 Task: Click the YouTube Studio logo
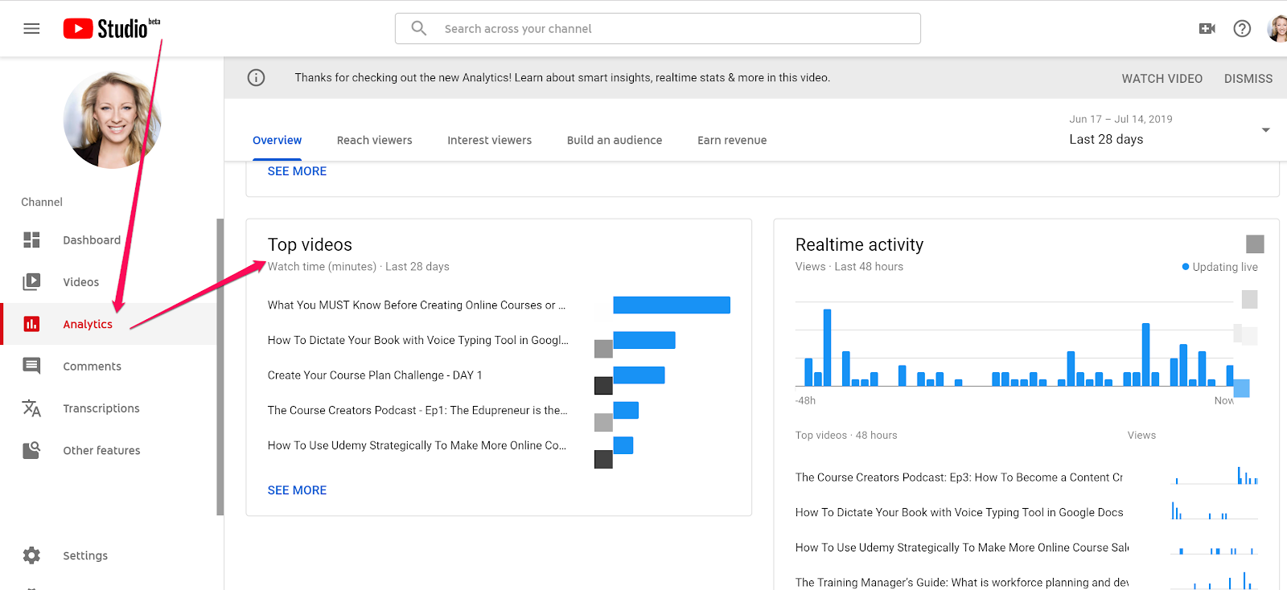coord(112,29)
